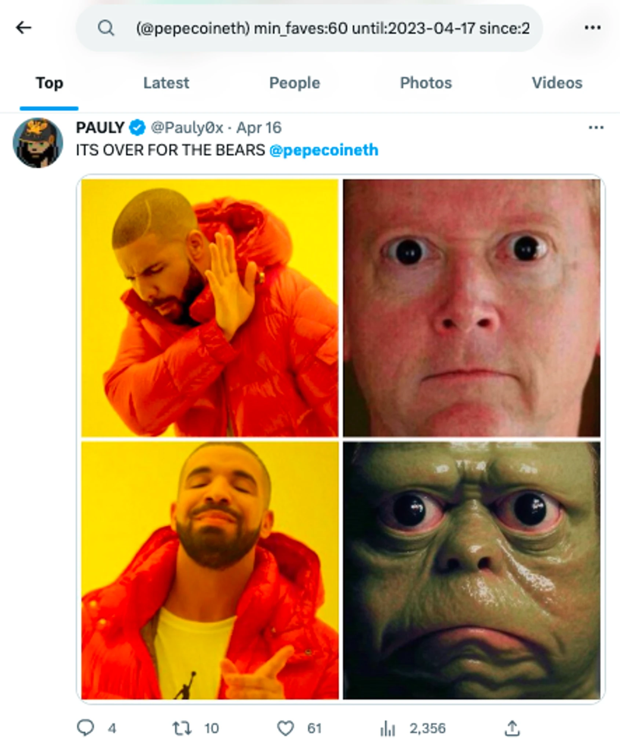
Task: Click the back arrow icon
Action: click(x=24, y=28)
